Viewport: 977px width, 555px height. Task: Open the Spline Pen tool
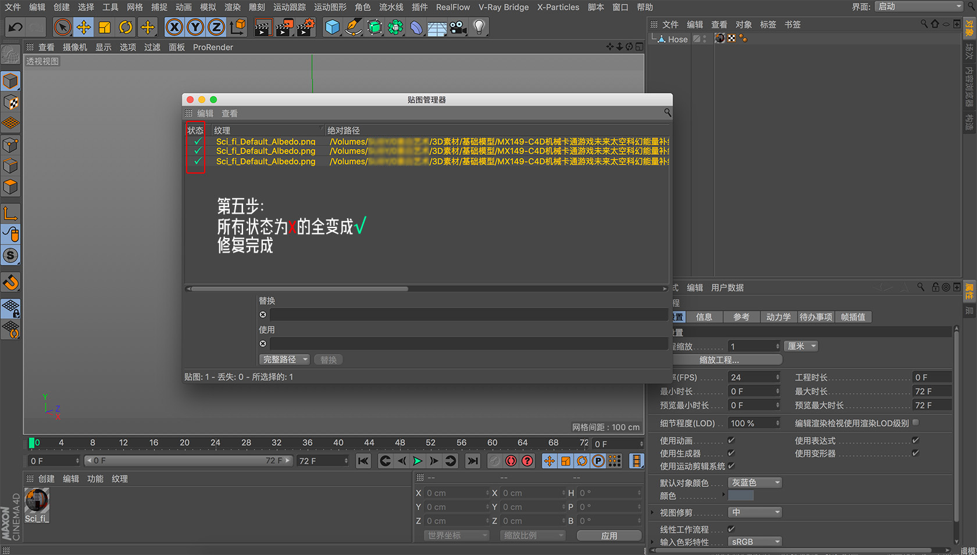[353, 27]
